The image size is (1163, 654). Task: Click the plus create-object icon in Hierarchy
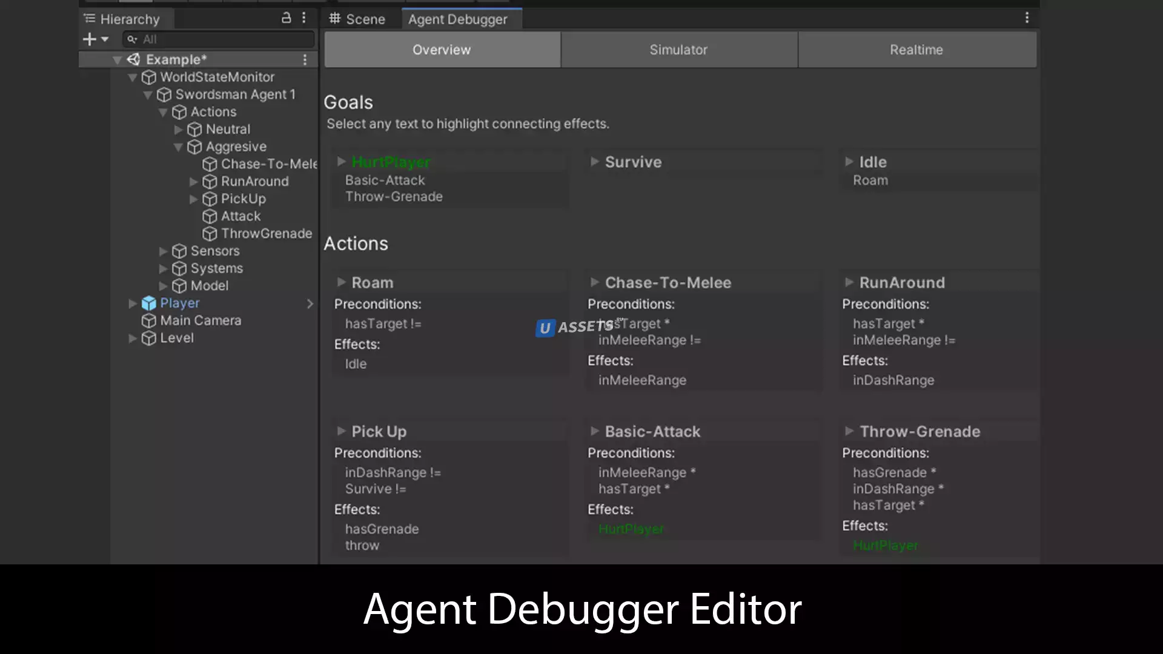pyautogui.click(x=90, y=39)
